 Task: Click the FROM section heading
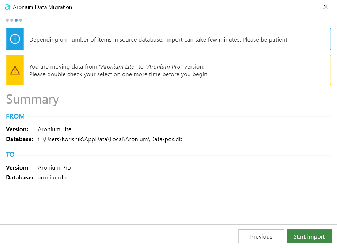15,116
